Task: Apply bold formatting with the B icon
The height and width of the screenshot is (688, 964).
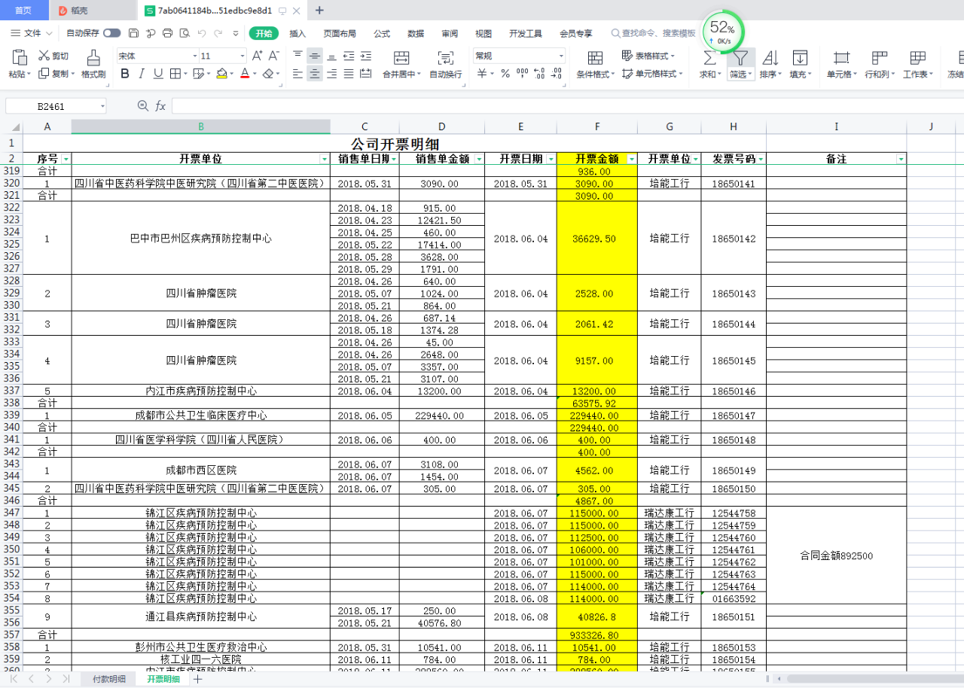Action: tap(125, 74)
